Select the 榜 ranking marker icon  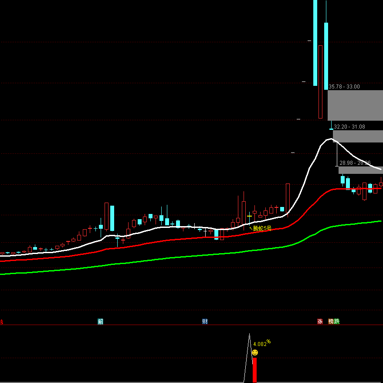331,322
